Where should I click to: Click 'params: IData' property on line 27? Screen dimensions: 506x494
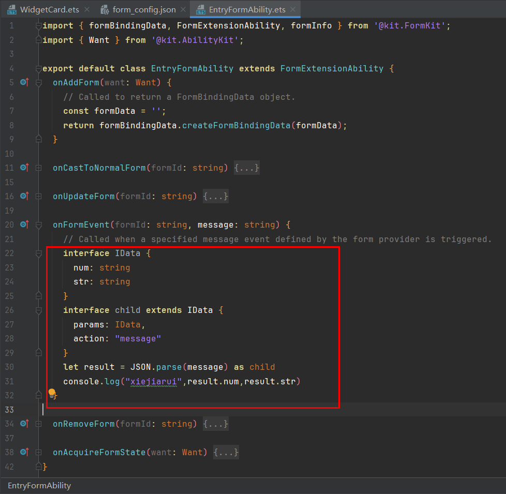[x=107, y=324]
